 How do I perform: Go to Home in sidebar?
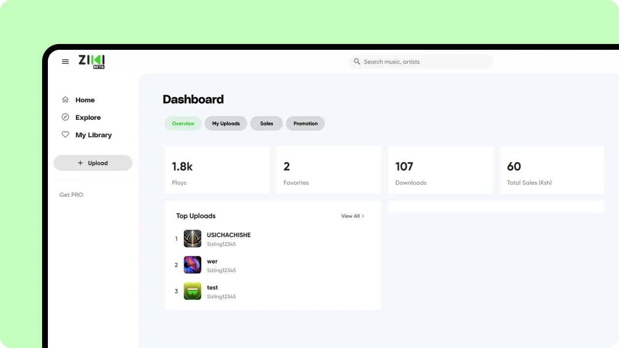click(85, 100)
